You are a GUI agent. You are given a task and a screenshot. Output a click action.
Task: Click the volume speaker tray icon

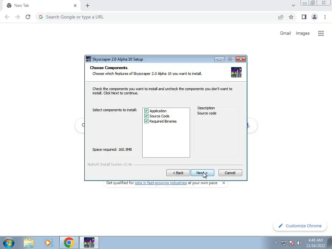click(x=299, y=243)
